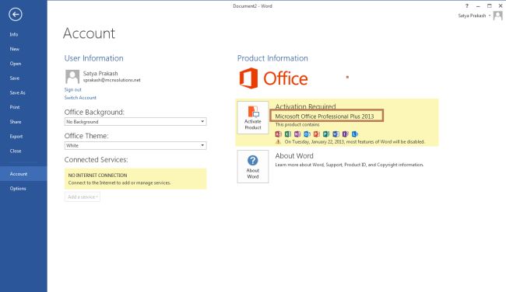Click the top-right account picture
The image size is (506, 292).
coord(498,16)
